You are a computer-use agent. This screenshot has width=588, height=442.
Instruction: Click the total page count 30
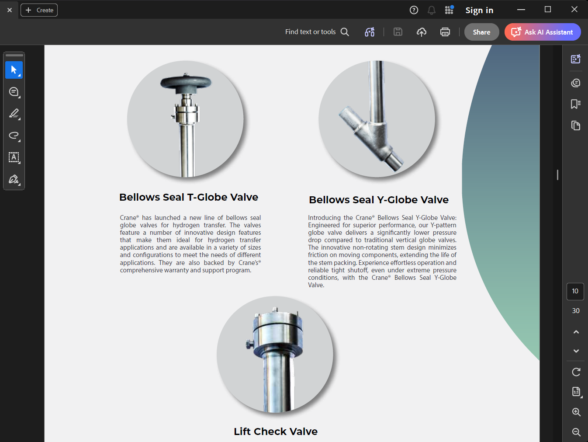click(576, 311)
